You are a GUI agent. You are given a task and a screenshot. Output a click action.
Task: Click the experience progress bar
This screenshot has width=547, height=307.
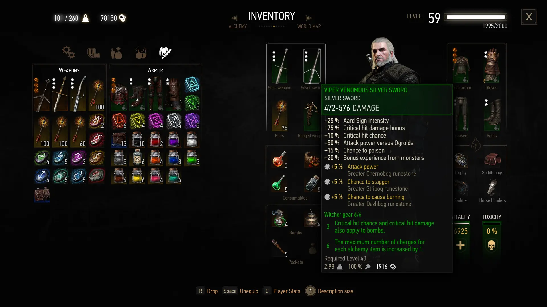[x=476, y=17]
